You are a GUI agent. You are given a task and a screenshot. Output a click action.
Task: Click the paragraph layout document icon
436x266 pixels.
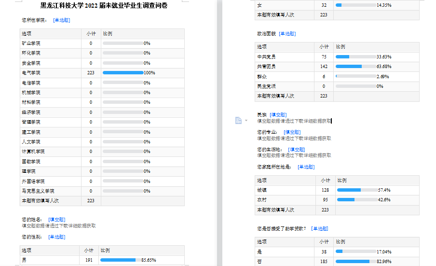(x=238, y=120)
